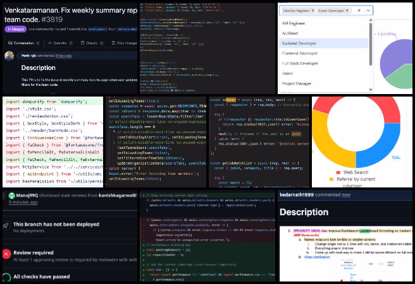Remove the DevOps Engineer tag
The width and height of the screenshot is (415, 284).
(x=313, y=11)
